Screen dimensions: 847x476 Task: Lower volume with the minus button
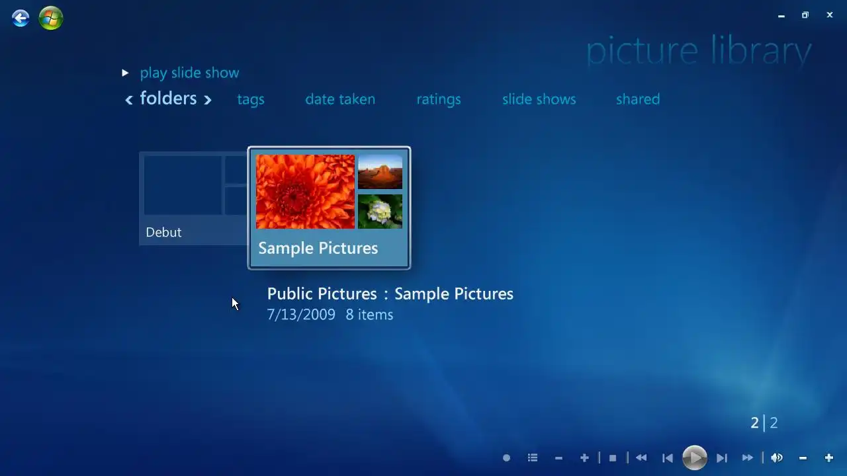pos(803,457)
